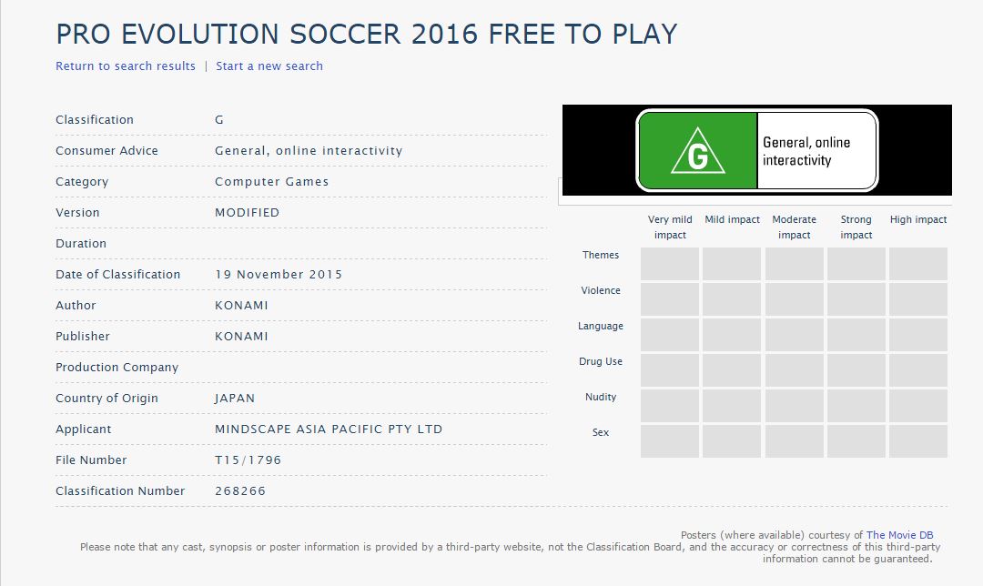Select the Sex very mild impact cell
983x586 pixels.
point(670,441)
